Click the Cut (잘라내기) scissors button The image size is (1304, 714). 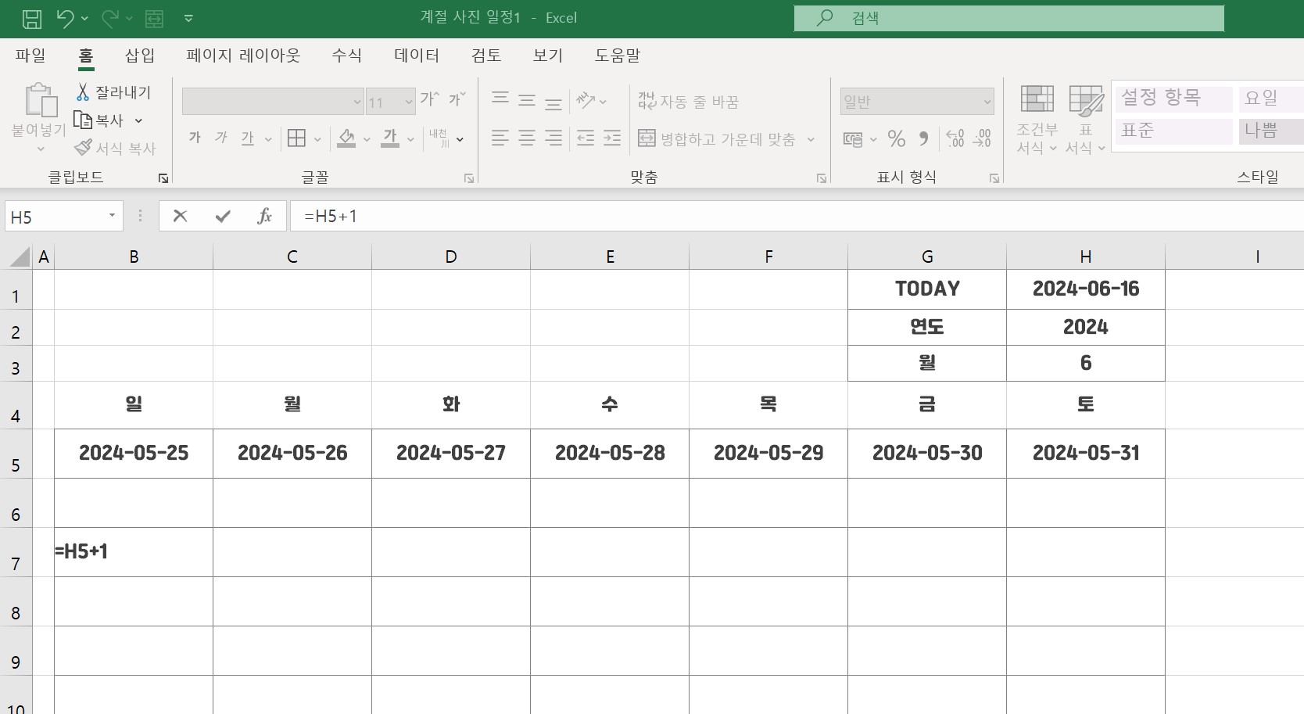pyautogui.click(x=113, y=92)
